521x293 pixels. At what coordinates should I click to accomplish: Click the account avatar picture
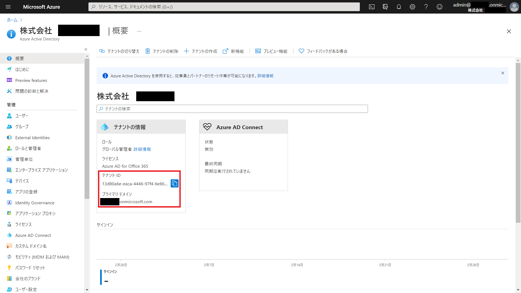coord(514,7)
